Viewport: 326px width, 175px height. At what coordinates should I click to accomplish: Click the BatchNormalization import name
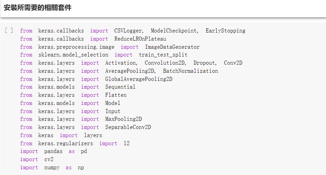190,71
